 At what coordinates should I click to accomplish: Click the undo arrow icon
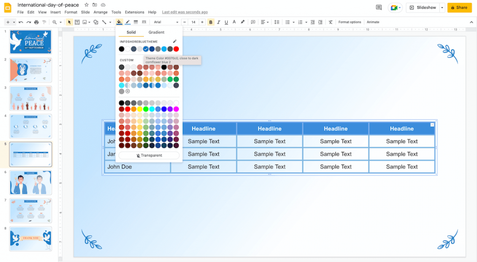click(21, 22)
